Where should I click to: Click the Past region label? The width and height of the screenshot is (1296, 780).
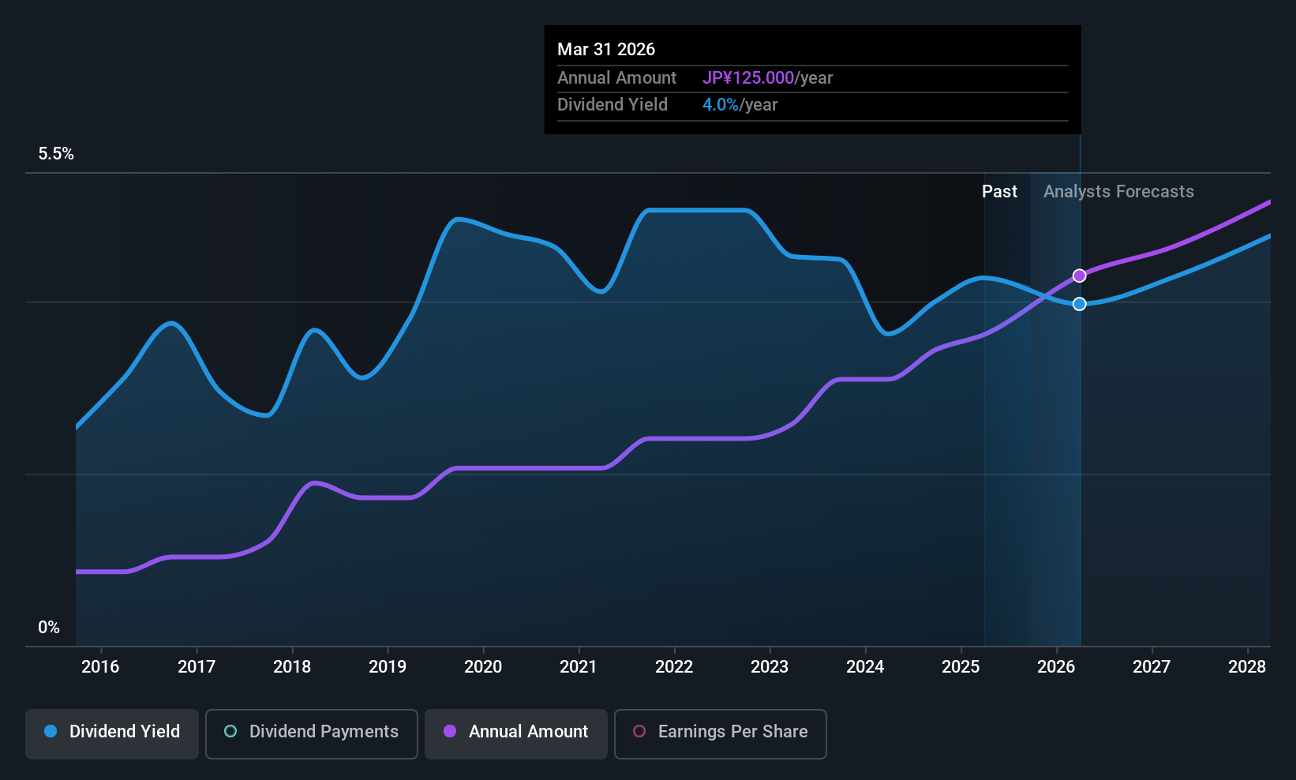(x=999, y=192)
